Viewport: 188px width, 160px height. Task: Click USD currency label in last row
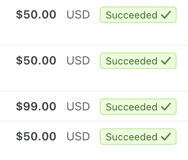(78, 136)
